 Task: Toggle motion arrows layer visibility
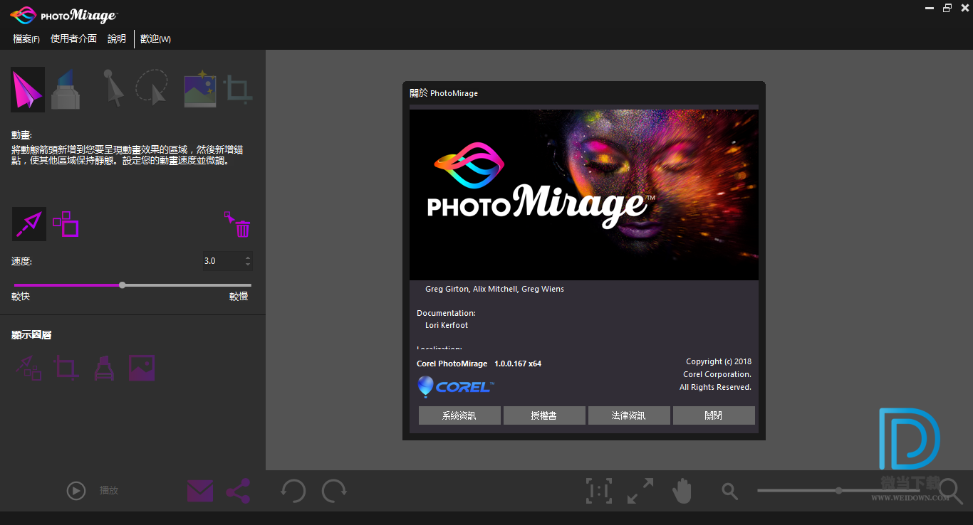[28, 368]
